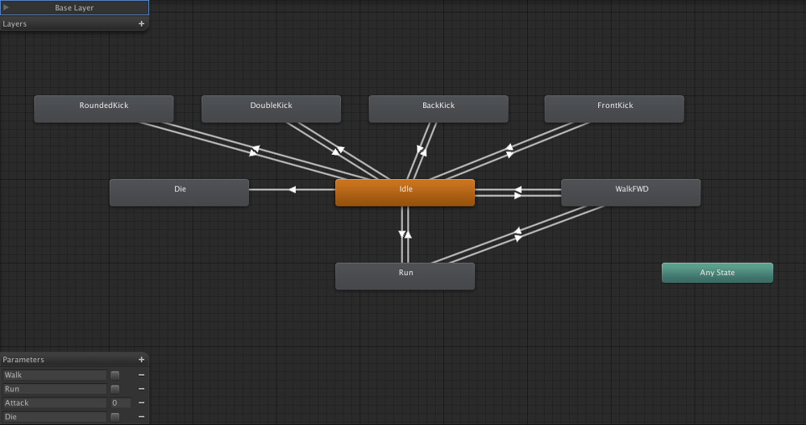Screen dimensions: 806x425
Task: Delete the Attack parameter using minus icon
Action: [x=141, y=403]
